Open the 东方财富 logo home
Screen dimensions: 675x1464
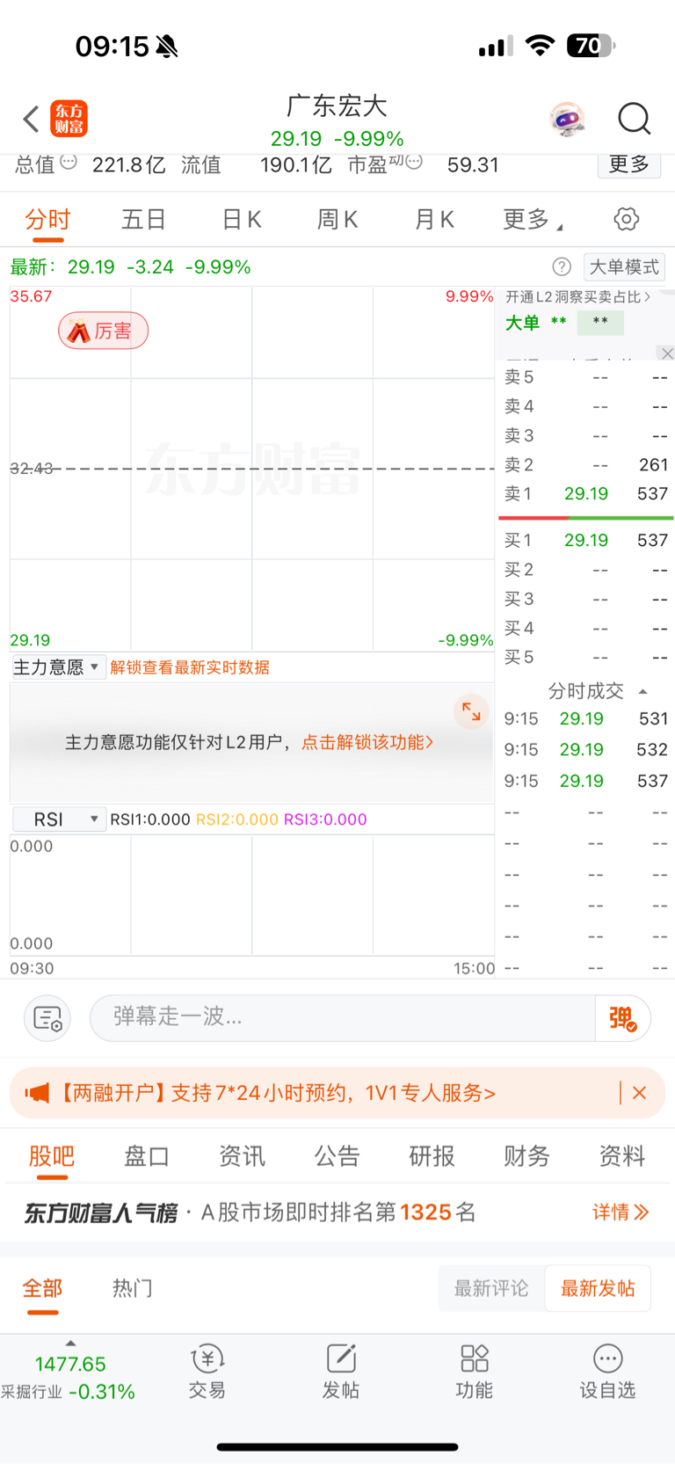coord(69,119)
